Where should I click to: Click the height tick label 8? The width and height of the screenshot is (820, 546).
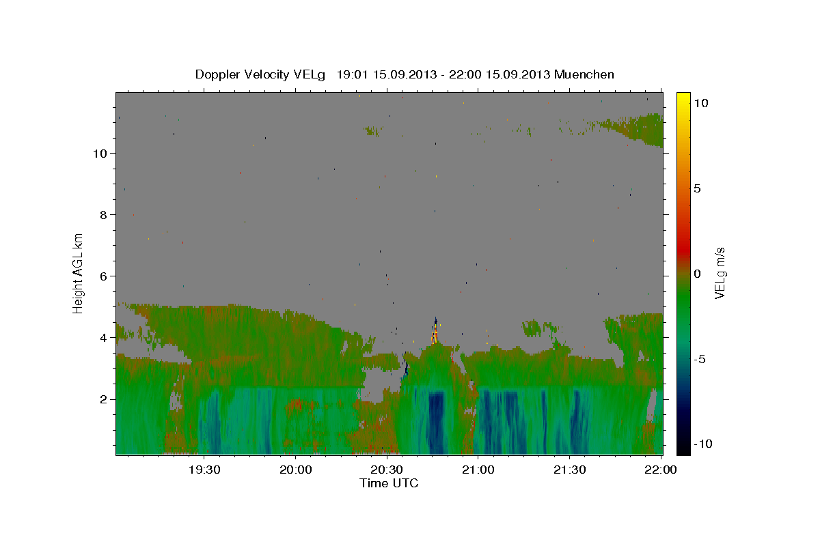point(102,214)
